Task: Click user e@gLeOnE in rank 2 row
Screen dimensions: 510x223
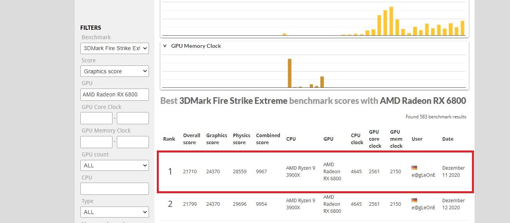Action: 423,208
